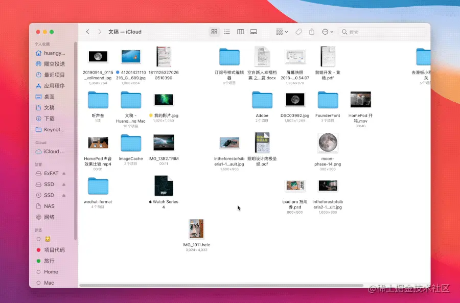Select IMG_1911.heic photo

tap(196, 229)
